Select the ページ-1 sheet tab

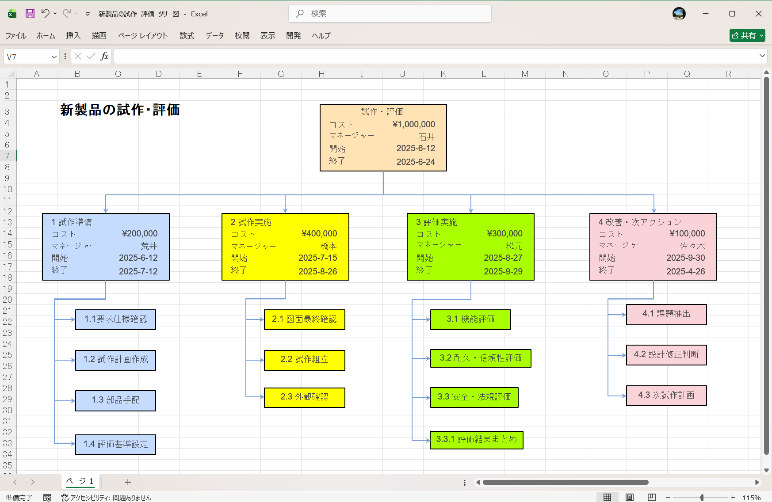click(79, 482)
